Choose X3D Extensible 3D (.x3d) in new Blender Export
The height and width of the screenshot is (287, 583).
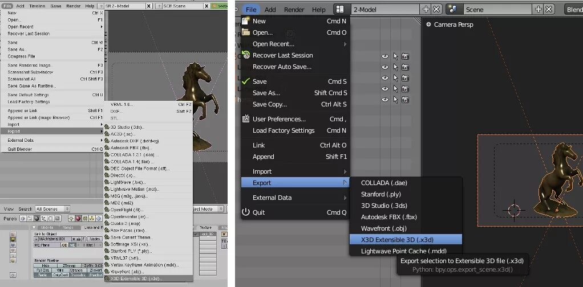(406, 240)
